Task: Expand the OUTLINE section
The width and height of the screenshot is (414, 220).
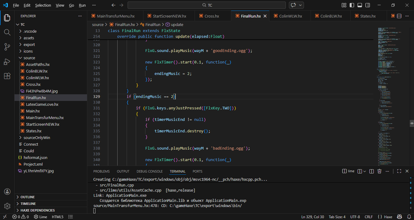Action: pyautogui.click(x=28, y=197)
